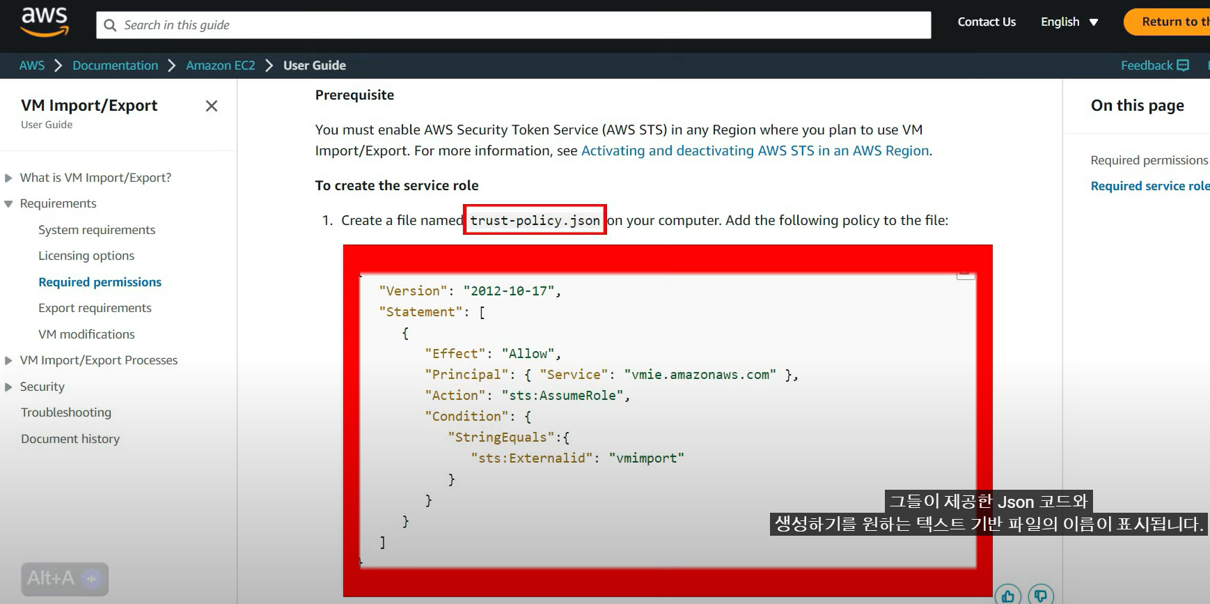Click the On this page heading
Screen dimensions: 1210x604
pos(1138,105)
